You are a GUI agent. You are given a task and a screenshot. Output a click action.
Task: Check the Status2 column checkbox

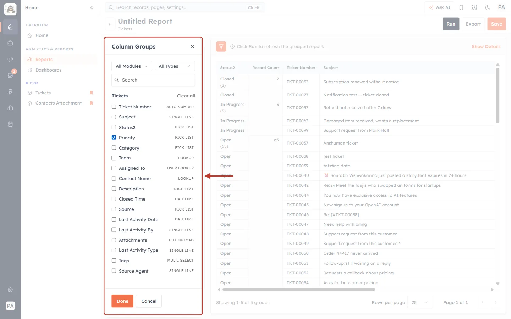pos(114,127)
